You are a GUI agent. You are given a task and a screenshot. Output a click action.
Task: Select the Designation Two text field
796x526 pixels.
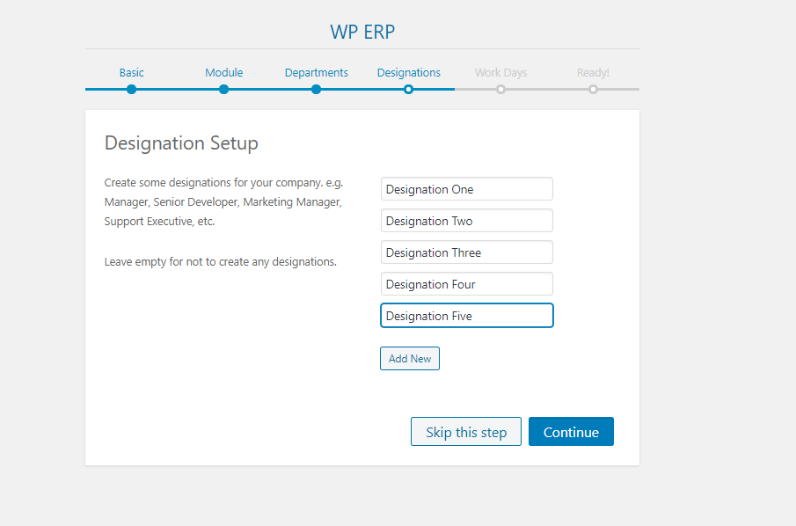466,220
